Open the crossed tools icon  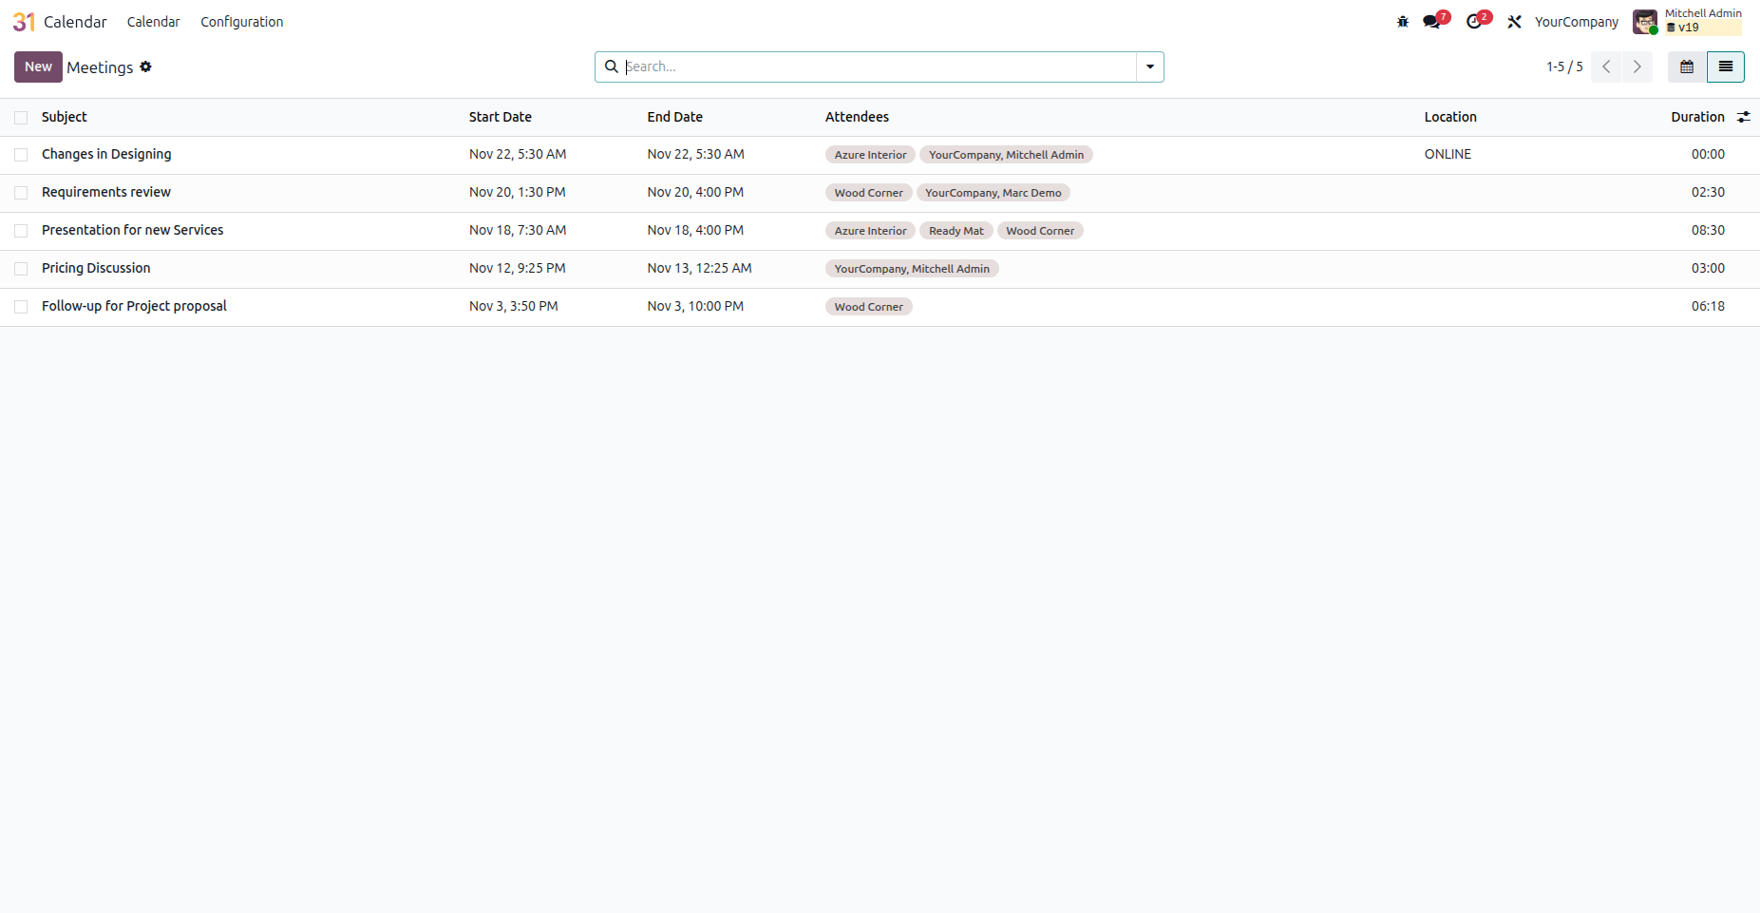tap(1515, 22)
